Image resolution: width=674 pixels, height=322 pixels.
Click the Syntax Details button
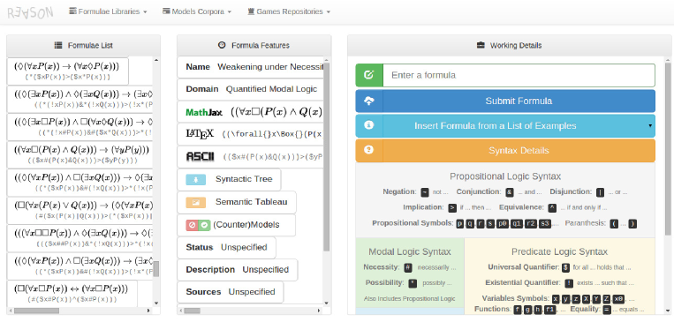pyautogui.click(x=505, y=150)
